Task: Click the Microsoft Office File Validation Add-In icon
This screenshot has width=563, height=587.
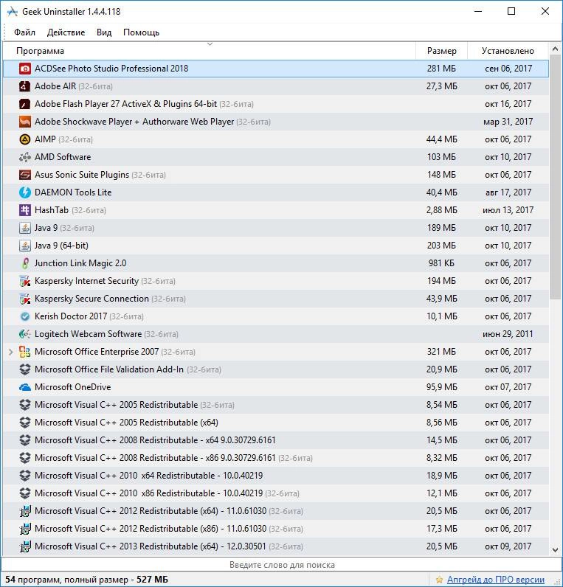Action: point(25,369)
